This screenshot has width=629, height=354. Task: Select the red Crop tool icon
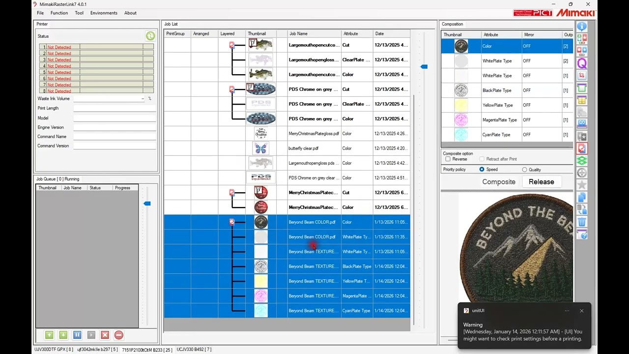click(582, 76)
